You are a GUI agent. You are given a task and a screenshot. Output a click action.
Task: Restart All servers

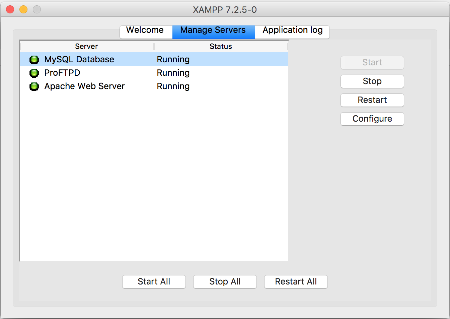[296, 282]
